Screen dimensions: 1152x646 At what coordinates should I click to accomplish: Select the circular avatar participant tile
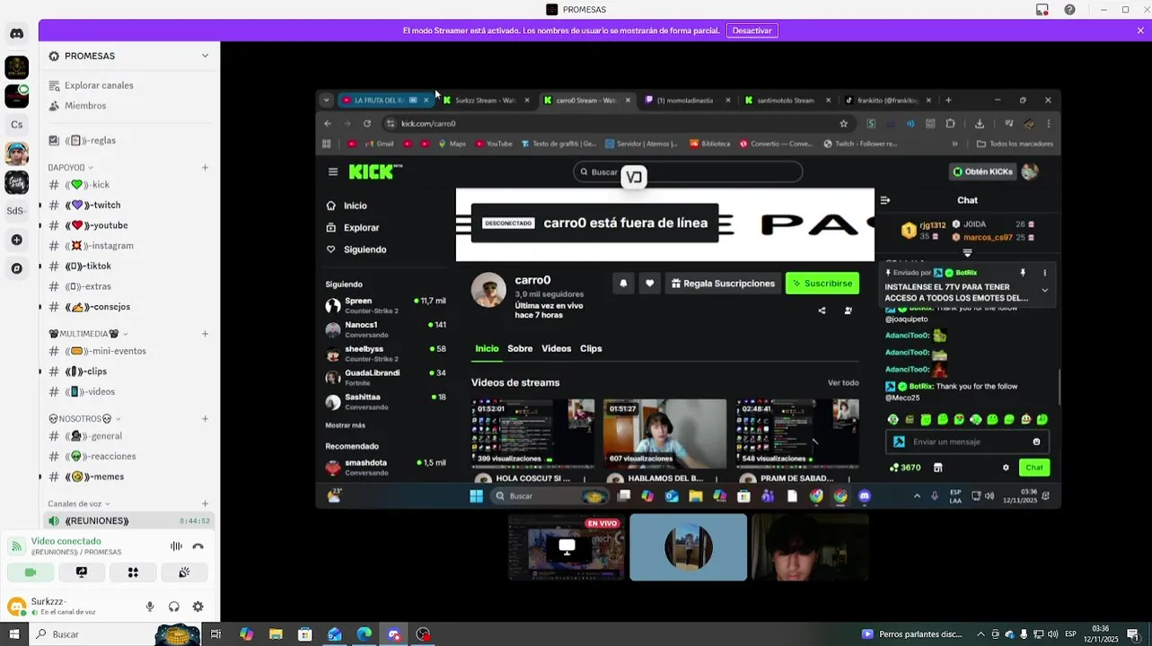688,547
